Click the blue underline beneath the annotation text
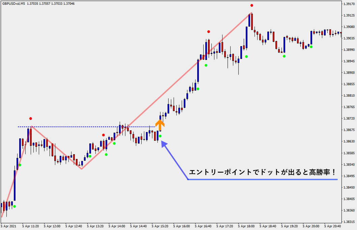The width and height of the screenshot is (357, 230). [x=262, y=179]
